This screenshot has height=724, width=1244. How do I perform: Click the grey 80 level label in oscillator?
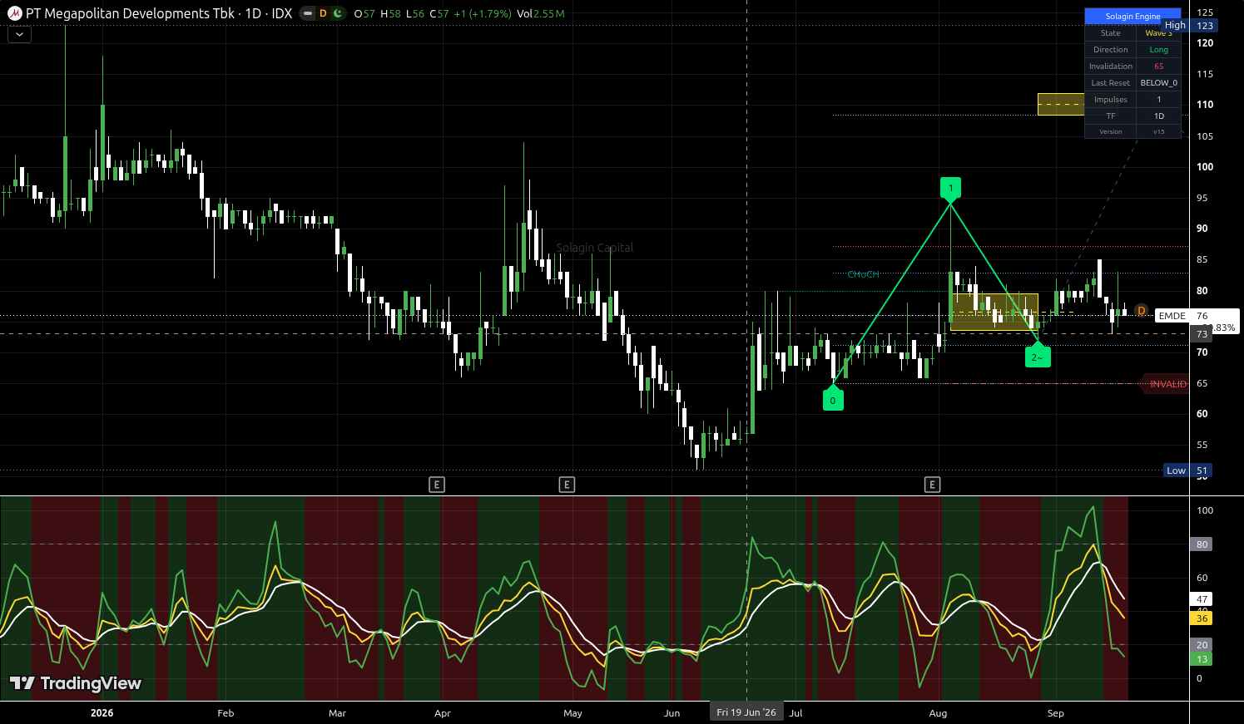[x=1202, y=544]
